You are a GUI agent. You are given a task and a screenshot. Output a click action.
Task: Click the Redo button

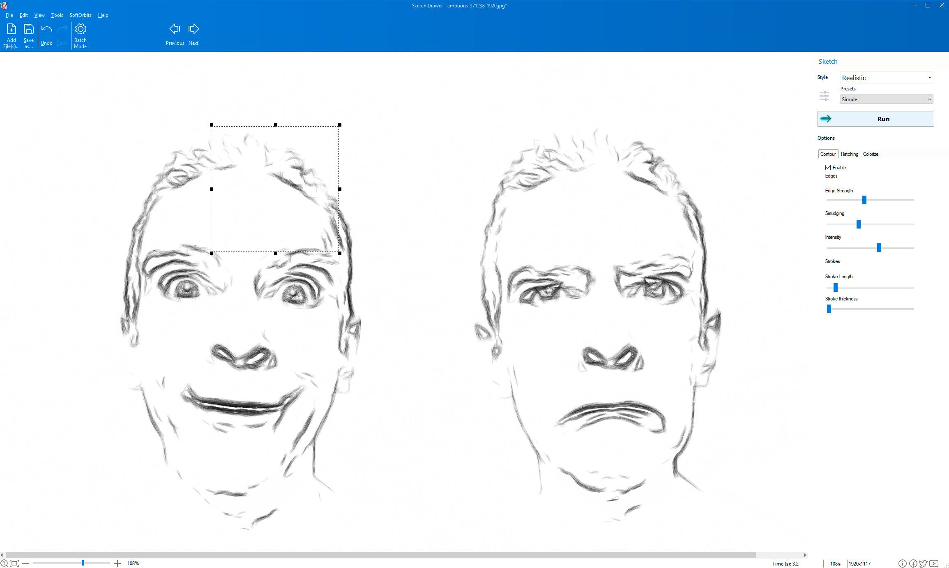click(63, 34)
